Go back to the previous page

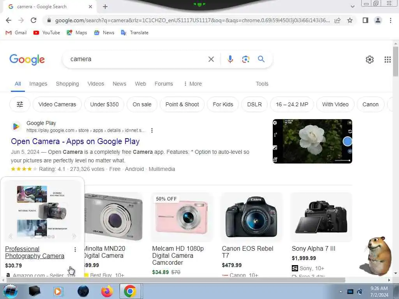coord(9,20)
